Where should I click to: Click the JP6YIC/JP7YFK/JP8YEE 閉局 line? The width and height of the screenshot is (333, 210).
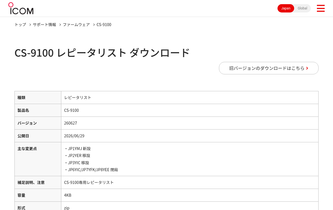91,169
